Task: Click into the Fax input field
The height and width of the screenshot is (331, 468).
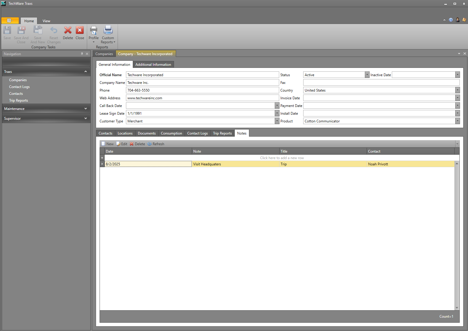Action: 381,83
